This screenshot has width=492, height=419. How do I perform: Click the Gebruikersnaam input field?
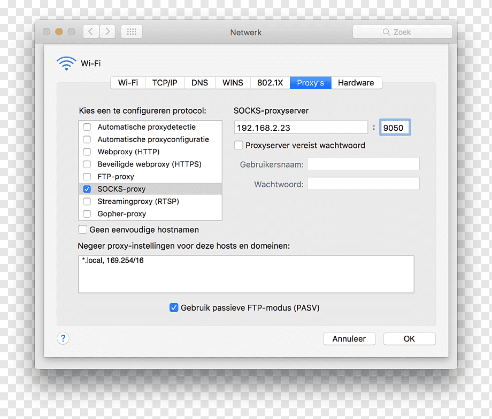(x=363, y=164)
